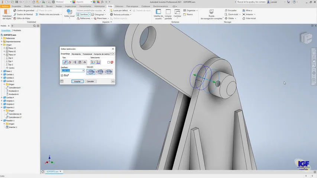The image size is (317, 178).
Task: Switch to the Transicional tab in dialog
Action: coord(87,54)
